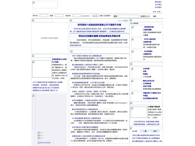Focus the 密码 input field
Viewport: 195px width, 146px height.
tap(59, 16)
